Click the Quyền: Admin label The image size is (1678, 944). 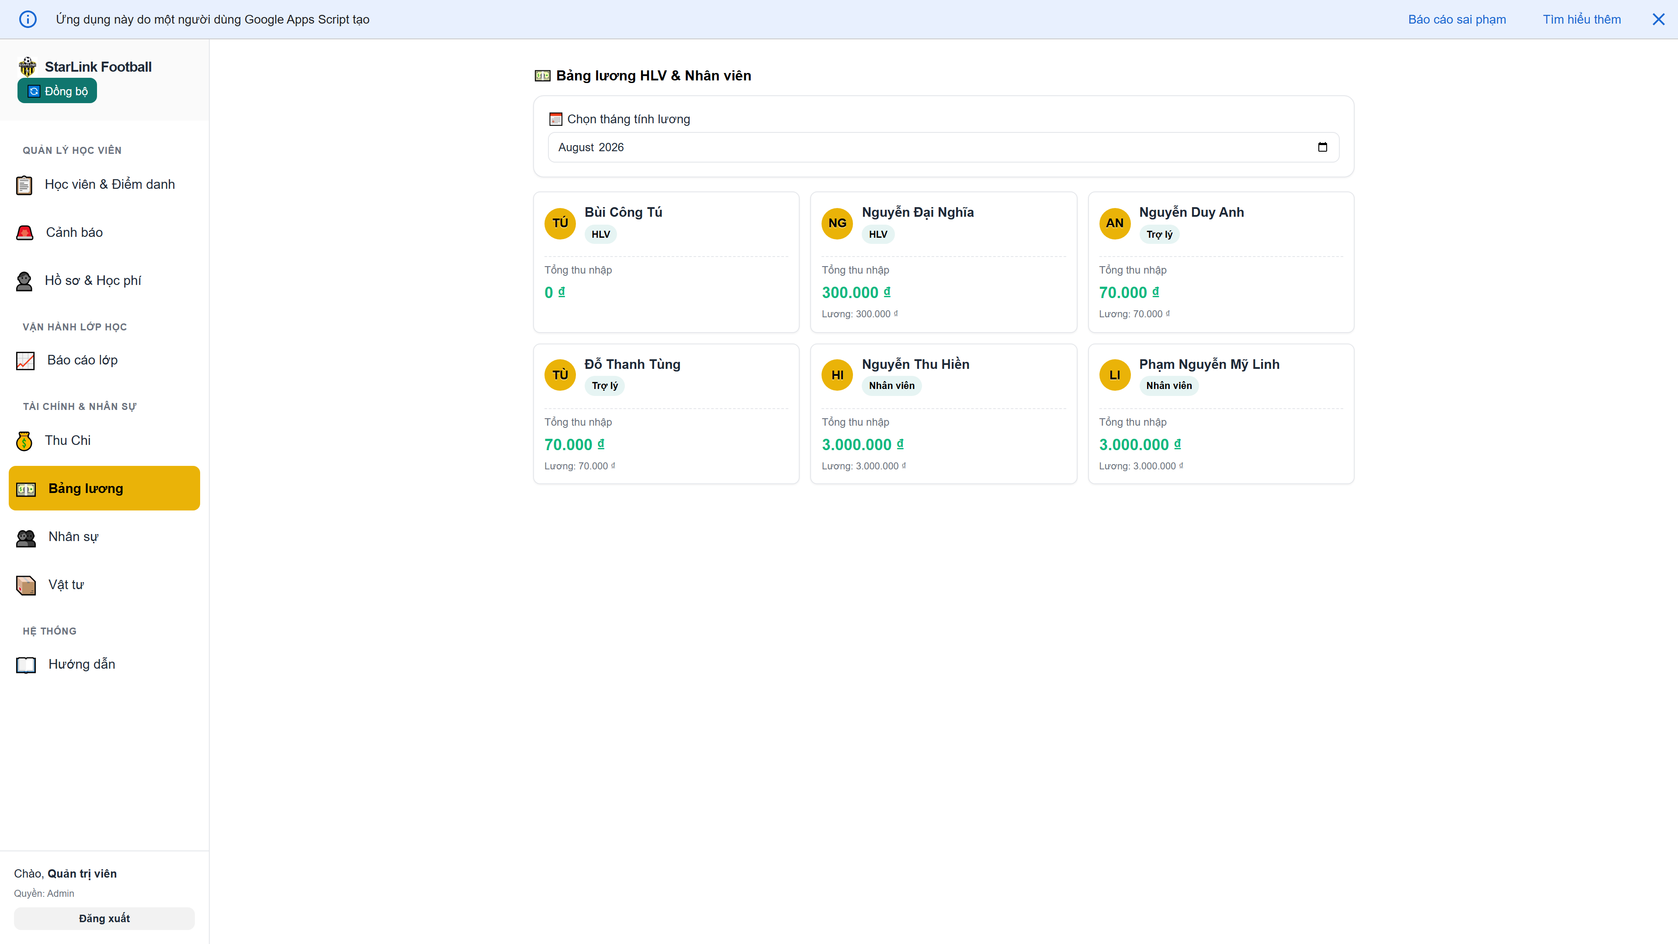(44, 893)
